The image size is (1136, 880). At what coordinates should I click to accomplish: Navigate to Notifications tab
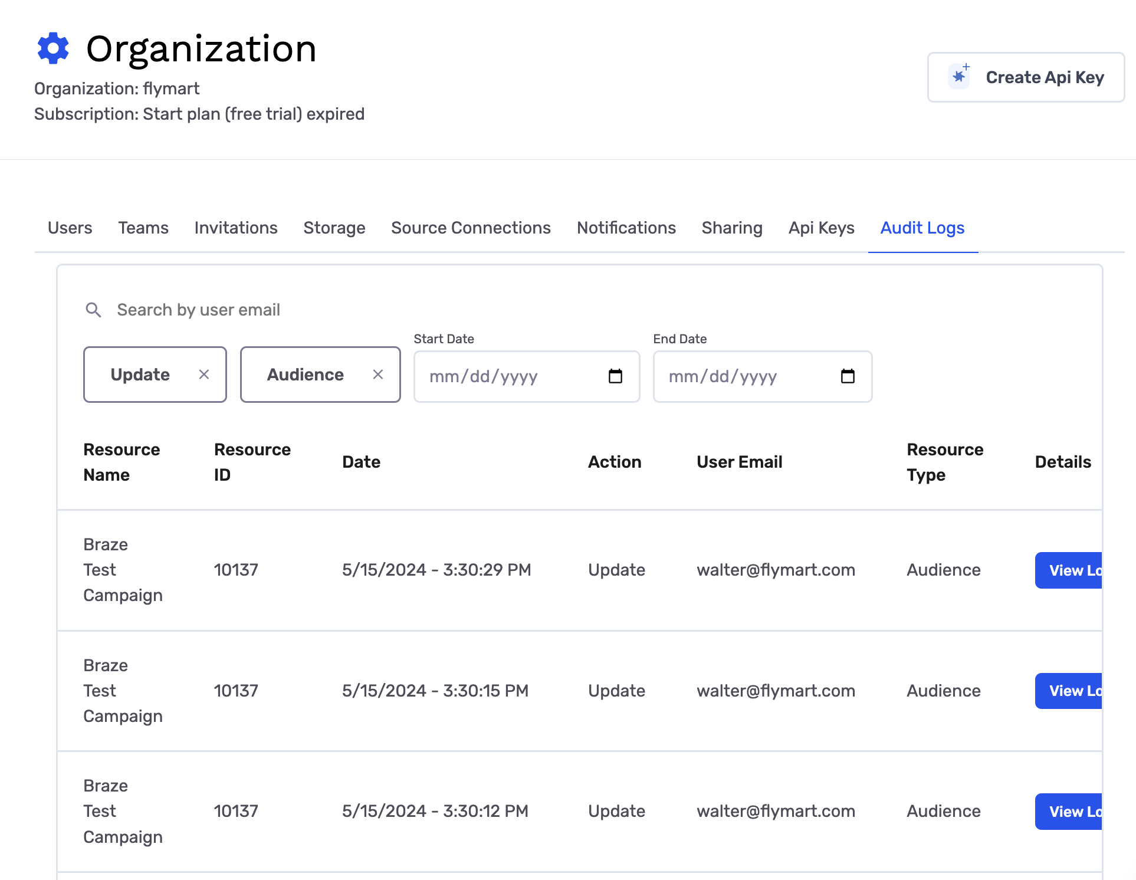click(x=626, y=228)
